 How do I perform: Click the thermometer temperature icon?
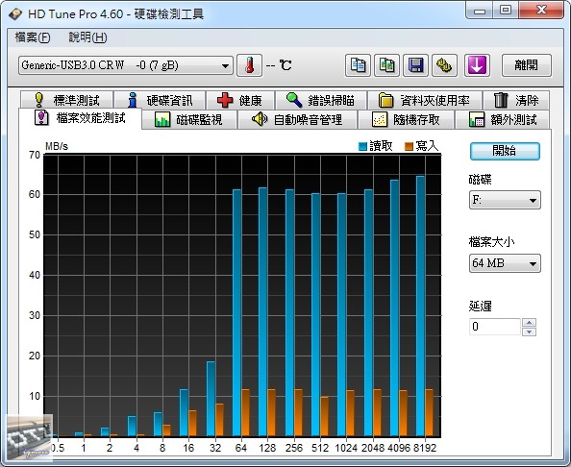[249, 65]
